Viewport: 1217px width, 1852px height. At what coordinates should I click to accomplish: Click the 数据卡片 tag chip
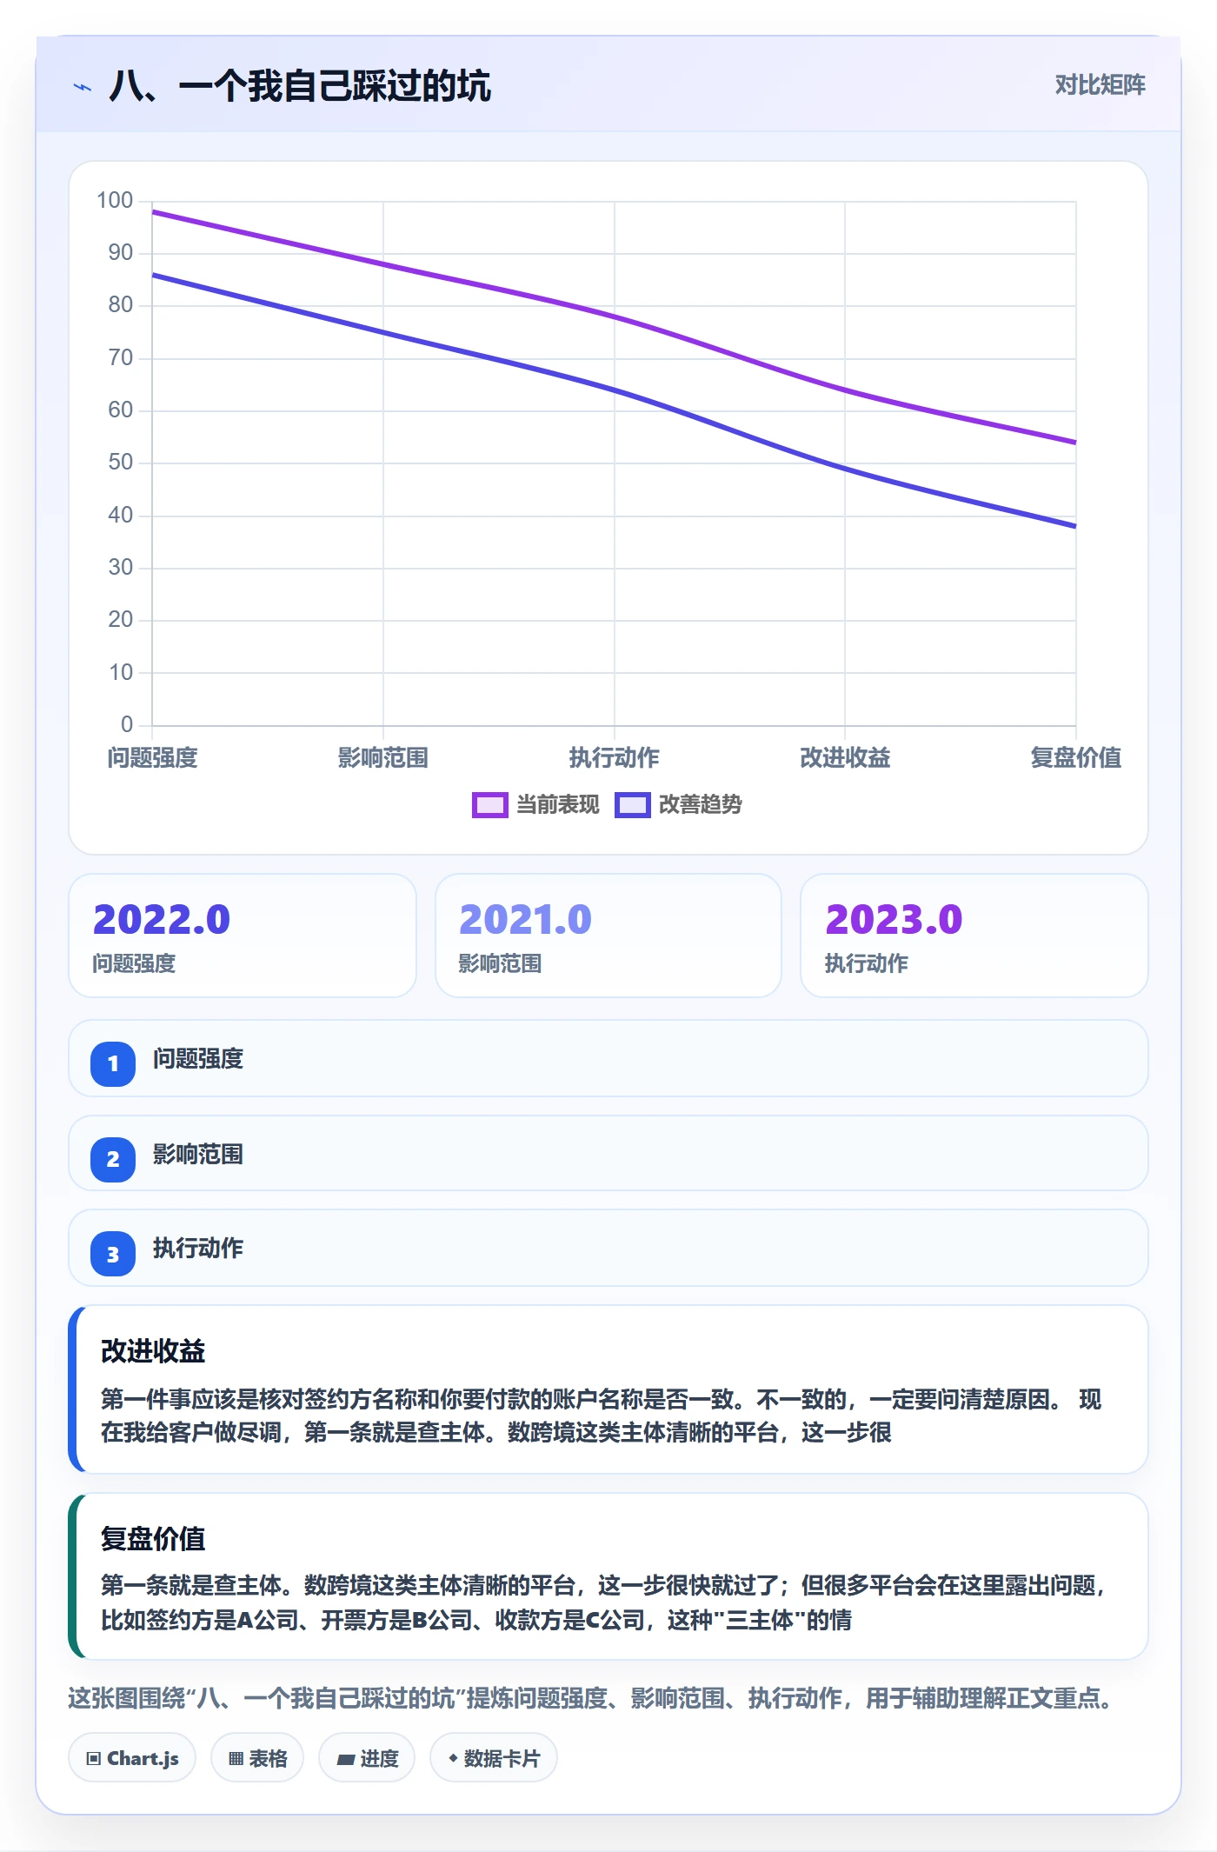coord(494,1758)
